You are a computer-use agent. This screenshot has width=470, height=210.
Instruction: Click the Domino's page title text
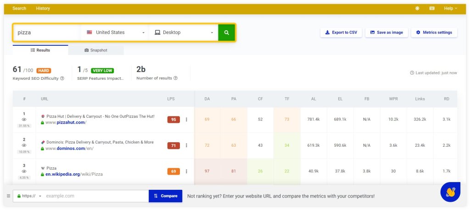pos(100,142)
